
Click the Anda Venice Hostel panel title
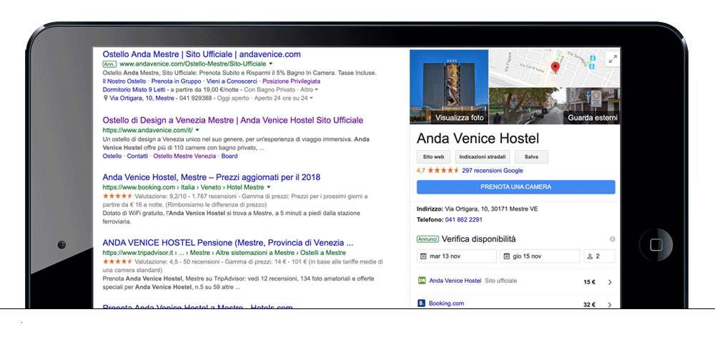pos(478,139)
